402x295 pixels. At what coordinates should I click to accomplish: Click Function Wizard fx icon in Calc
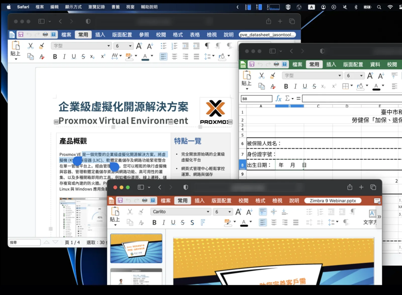point(278,98)
